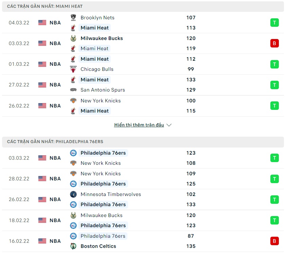Screen dimensions: 287x254
Task: Click the Boston Celtics team logo
Action: [x=73, y=246]
